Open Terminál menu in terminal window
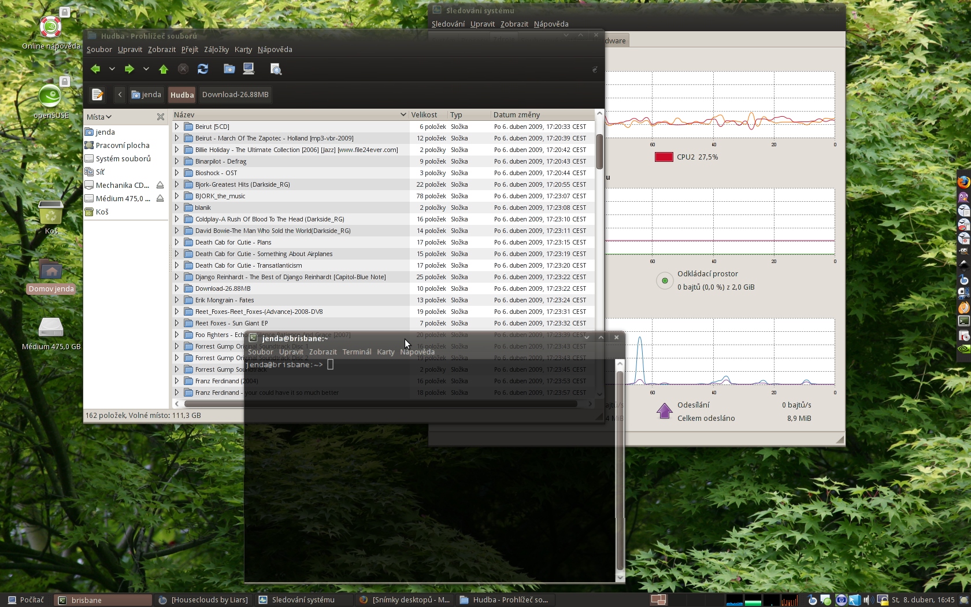 357,351
